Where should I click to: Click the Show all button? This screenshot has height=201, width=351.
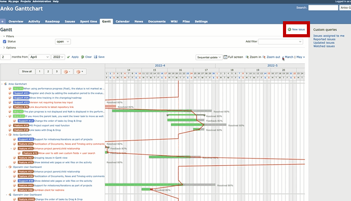(27, 71)
